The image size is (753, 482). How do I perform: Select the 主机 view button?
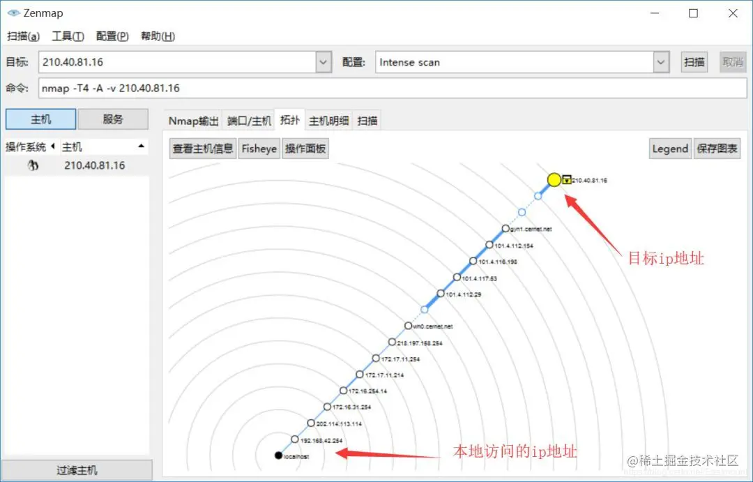coord(40,119)
